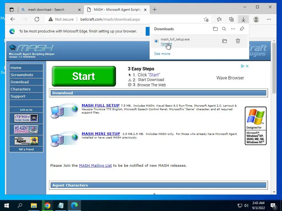This screenshot has height=211, width=282.
Task: Open Download in site menu
Action: tap(26, 82)
